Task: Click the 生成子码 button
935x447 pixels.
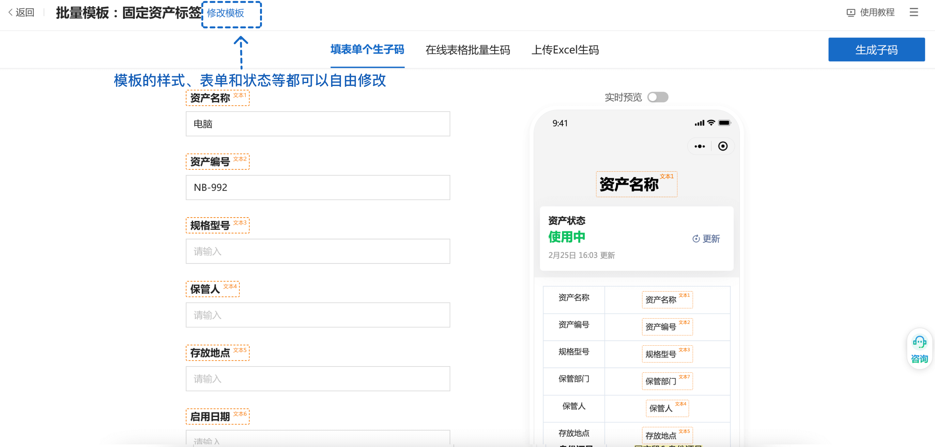Action: 876,50
